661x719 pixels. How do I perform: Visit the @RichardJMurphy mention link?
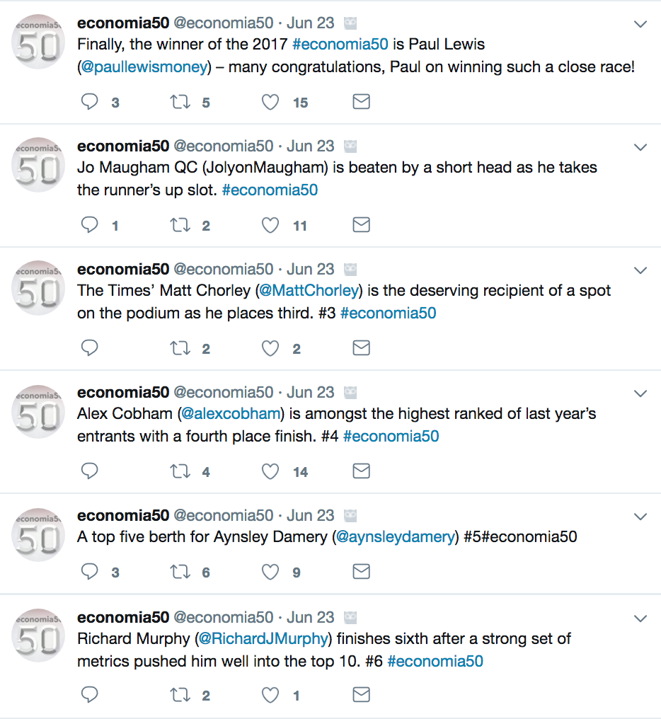click(x=264, y=639)
